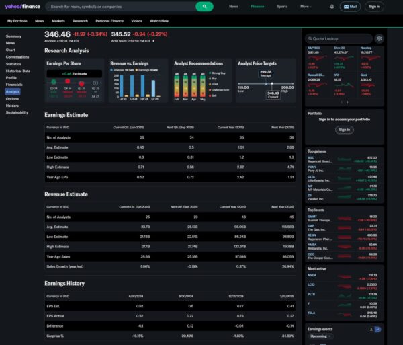
Task: Open the Mail button
Action: click(x=350, y=7)
